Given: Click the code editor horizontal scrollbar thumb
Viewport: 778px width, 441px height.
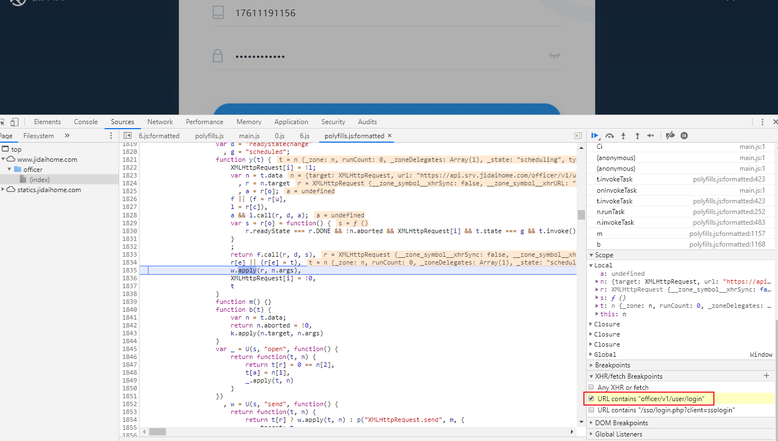Looking at the screenshot, I should (158, 431).
